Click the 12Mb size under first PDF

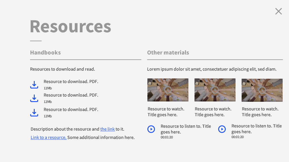(48, 88)
